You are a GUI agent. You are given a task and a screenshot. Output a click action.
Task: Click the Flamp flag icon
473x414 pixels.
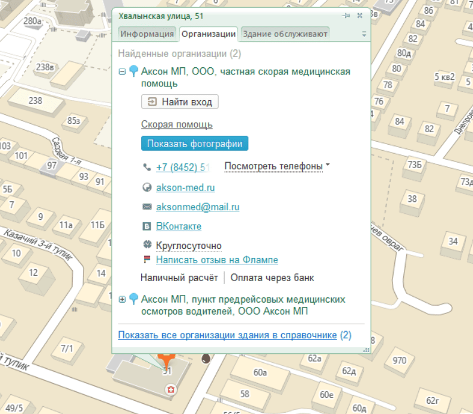coord(147,259)
